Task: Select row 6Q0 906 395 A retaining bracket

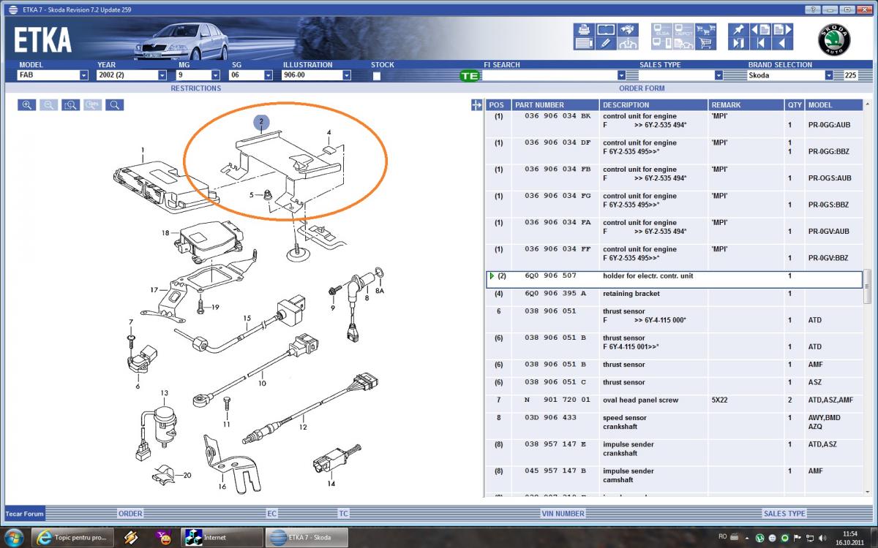Action: (674, 294)
